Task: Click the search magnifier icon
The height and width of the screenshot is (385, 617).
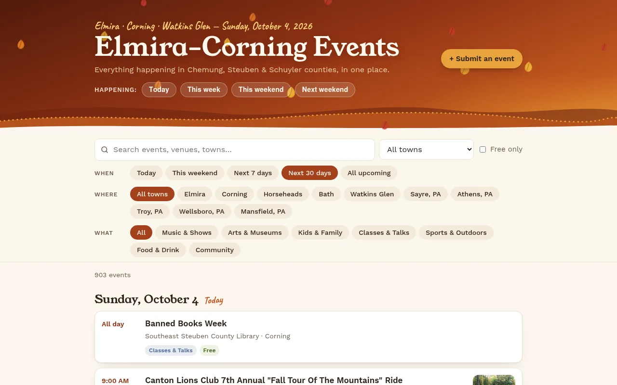Action: [x=105, y=150]
